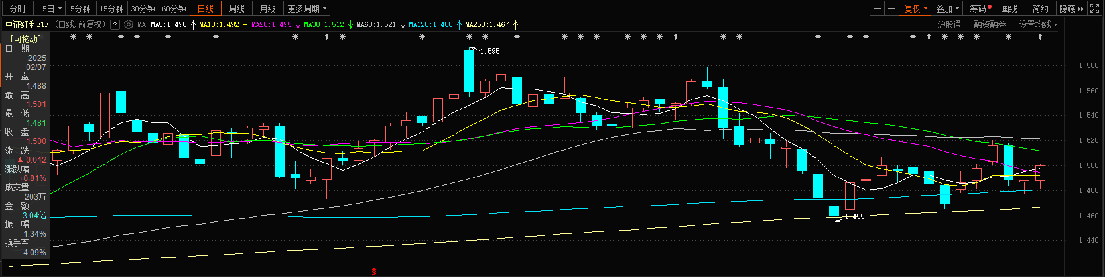Switch to the 周线 weekly tab
The width and height of the screenshot is (1105, 277).
(237, 9)
